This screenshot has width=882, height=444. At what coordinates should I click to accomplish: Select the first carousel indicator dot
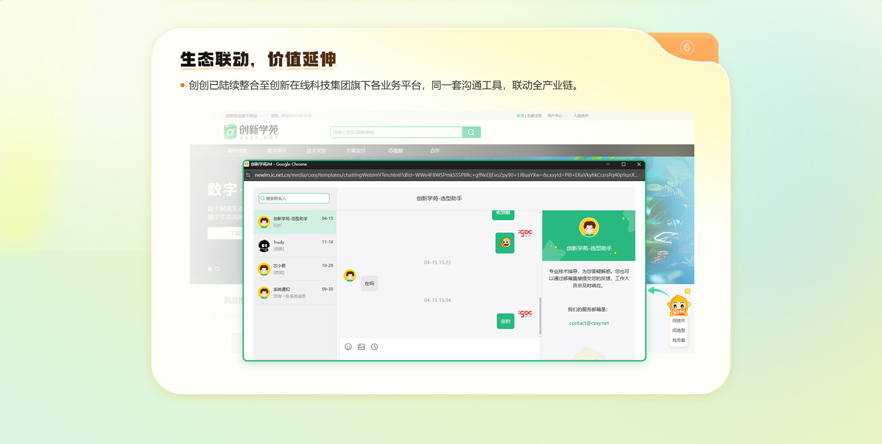[210, 269]
